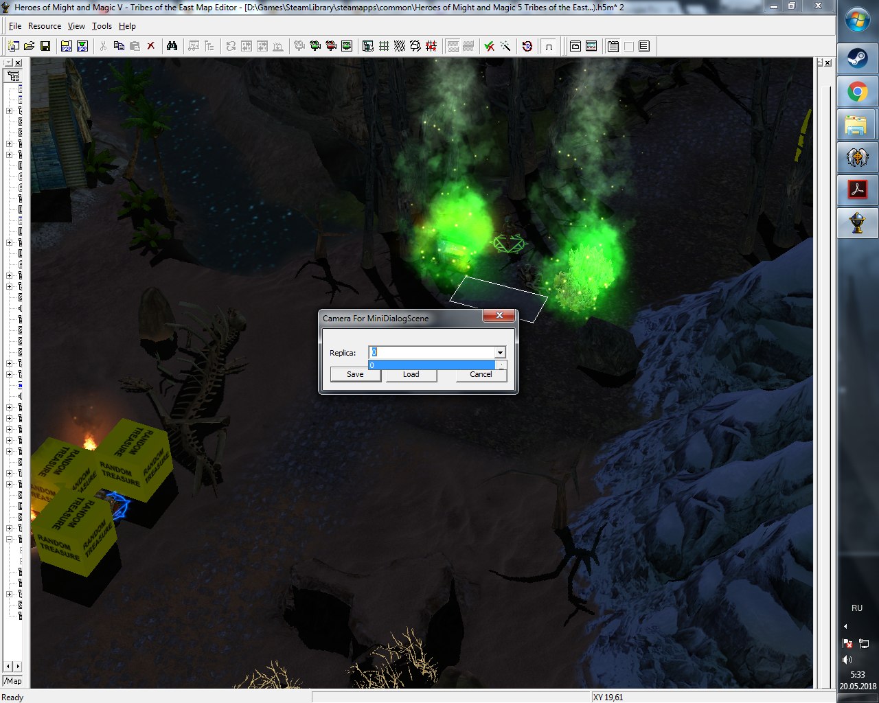Close the right side panel
This screenshot has height=703, width=879.
point(827,62)
